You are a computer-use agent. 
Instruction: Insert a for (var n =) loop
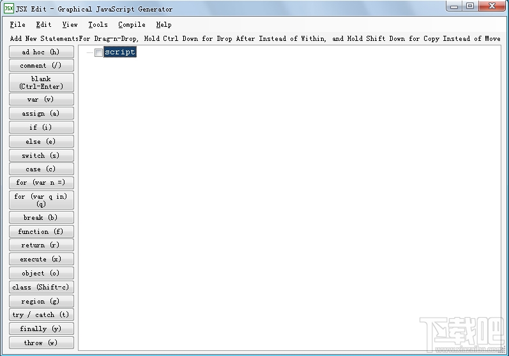coord(42,183)
